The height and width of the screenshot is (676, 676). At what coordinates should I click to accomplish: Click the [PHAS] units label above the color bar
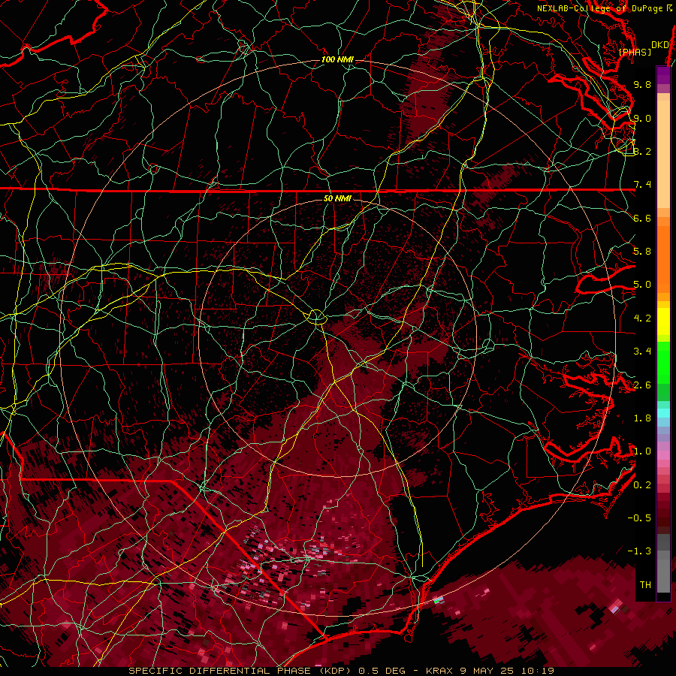click(x=635, y=52)
